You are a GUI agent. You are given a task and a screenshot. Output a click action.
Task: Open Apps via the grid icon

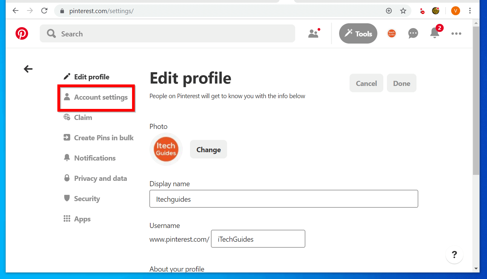[x=67, y=218]
